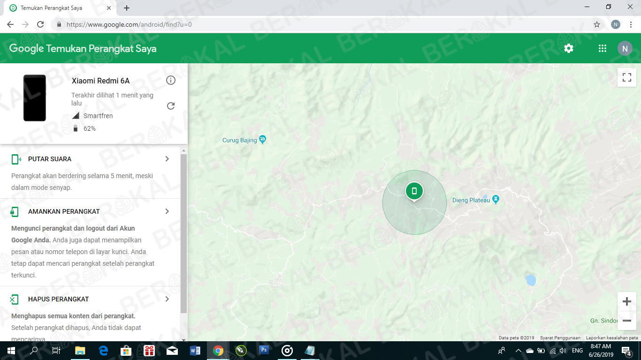Viewport: 641px width, 360px height.
Task: Click the Curug Bajing map pin
Action: tap(262, 139)
